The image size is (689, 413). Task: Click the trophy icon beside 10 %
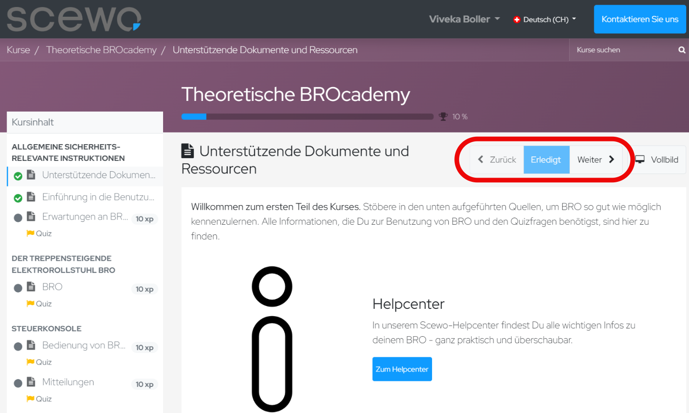coord(443,117)
